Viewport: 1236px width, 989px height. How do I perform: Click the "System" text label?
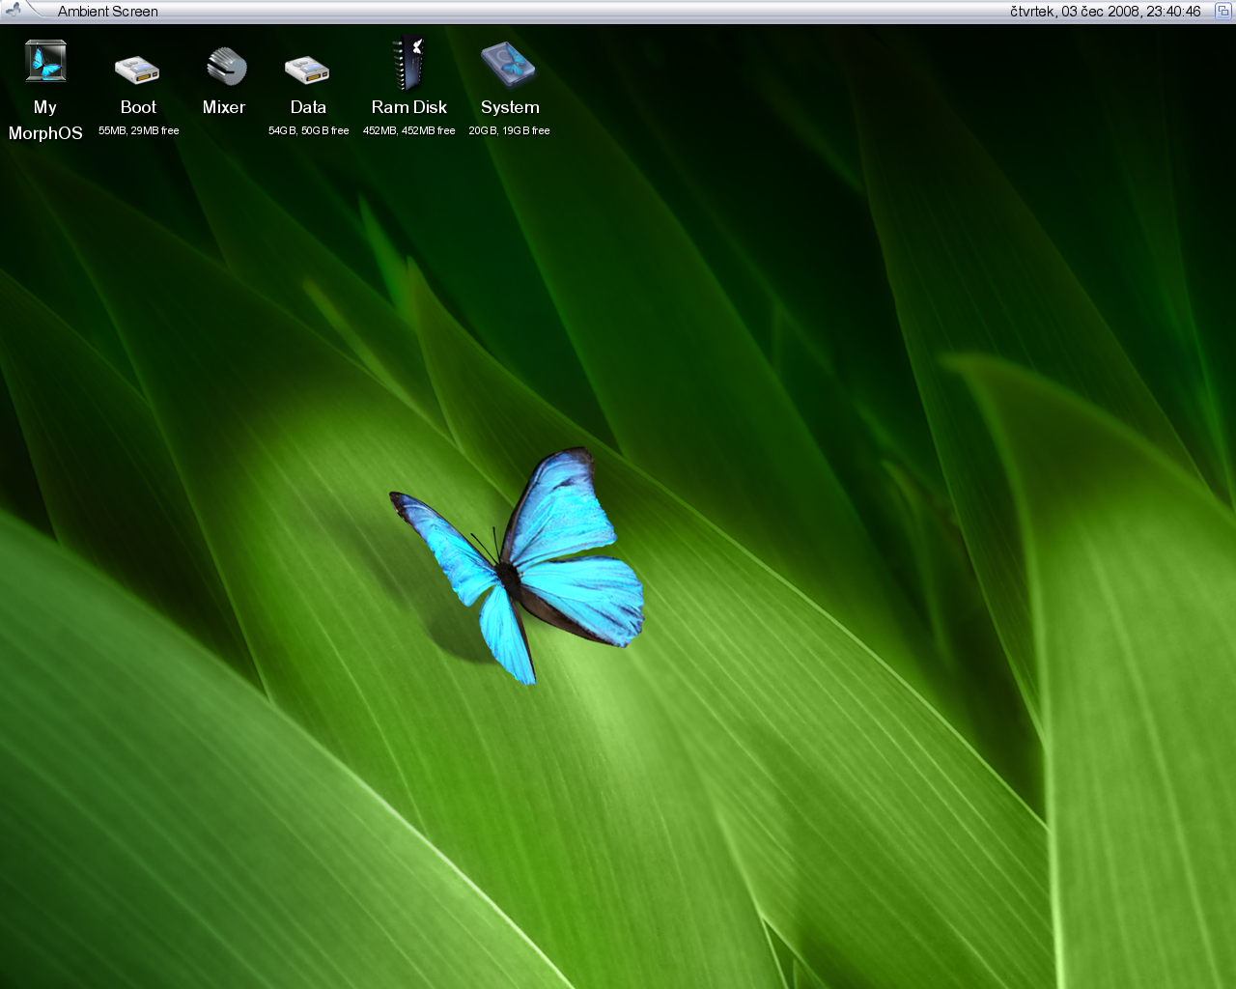[510, 107]
